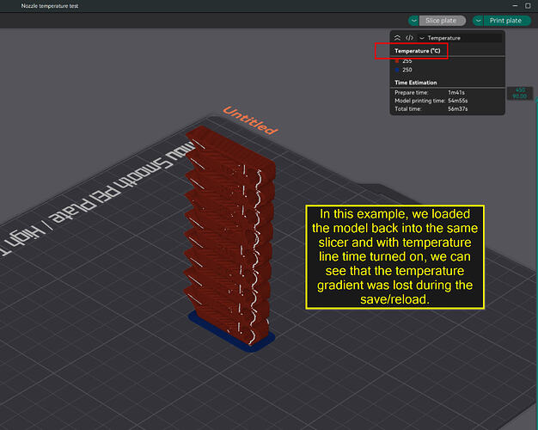
Task: Click the 250 temperature legend value
Action: (x=407, y=70)
